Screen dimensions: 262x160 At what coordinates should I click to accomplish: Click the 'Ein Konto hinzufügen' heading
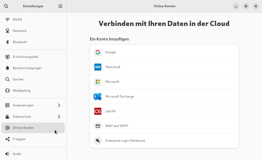click(110, 39)
